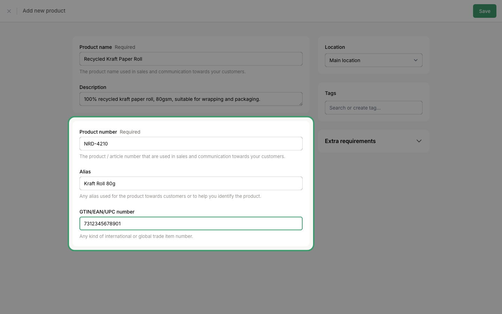This screenshot has width=502, height=314.
Task: Edit the Description text area
Action: coord(191,99)
